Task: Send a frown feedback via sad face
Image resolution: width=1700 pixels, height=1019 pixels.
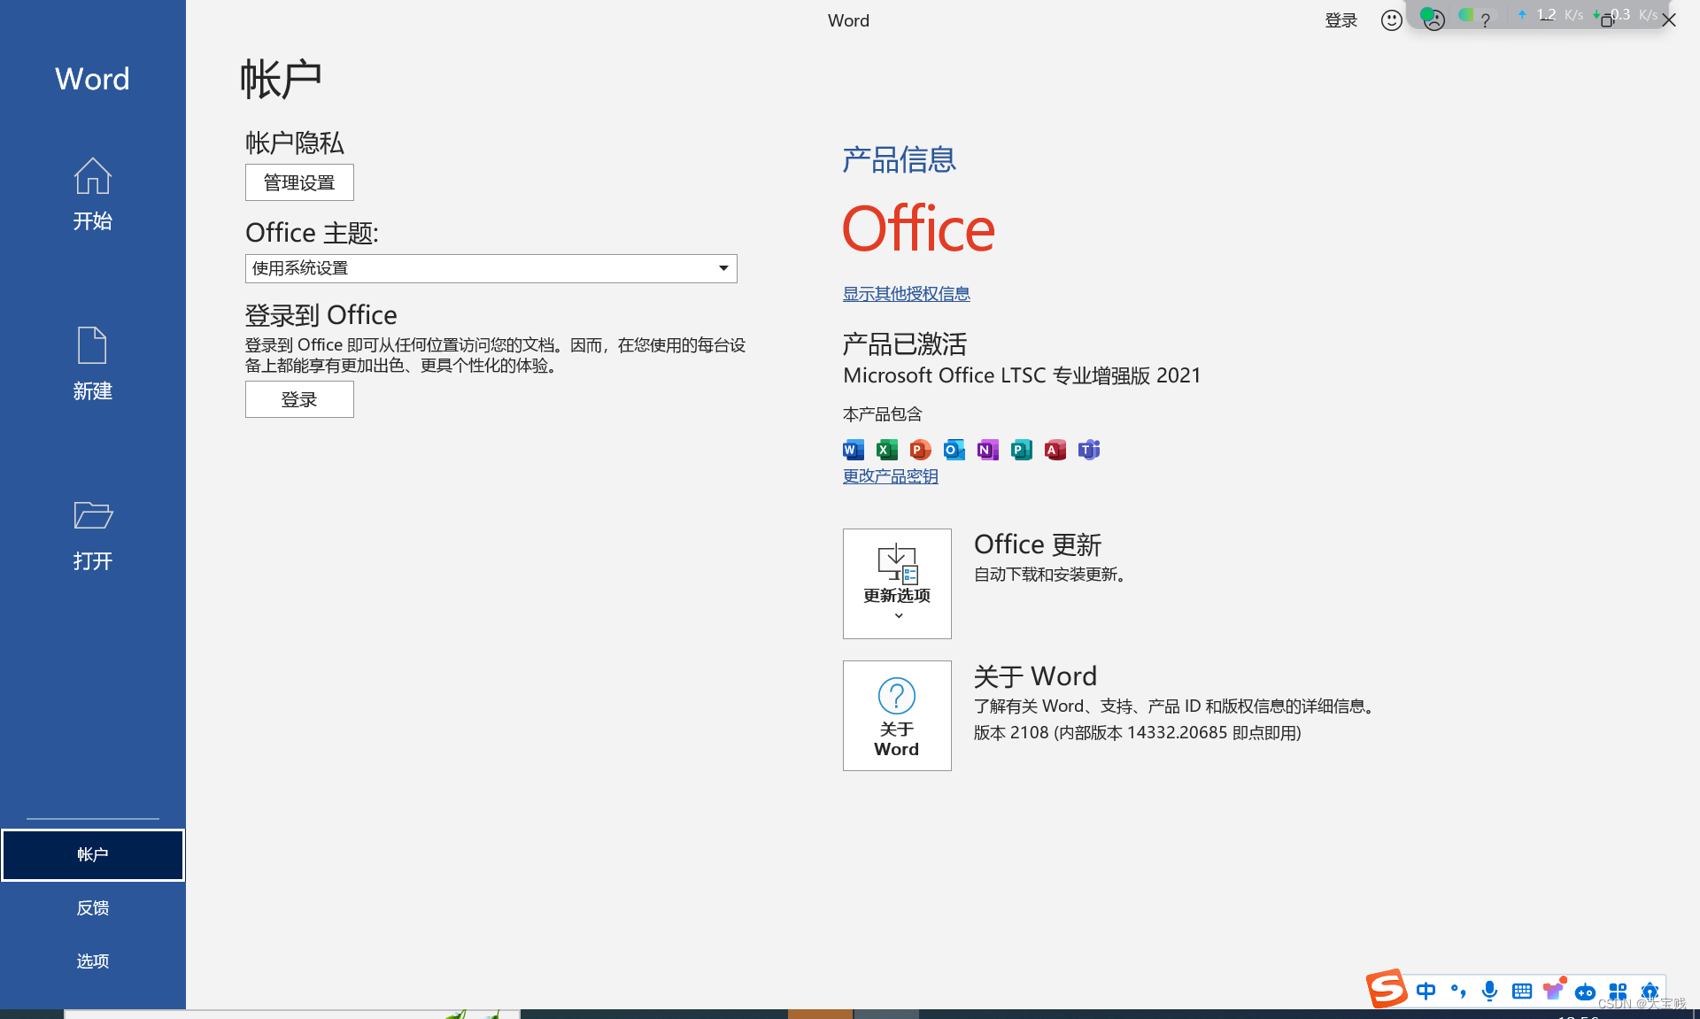Action: (x=1434, y=20)
